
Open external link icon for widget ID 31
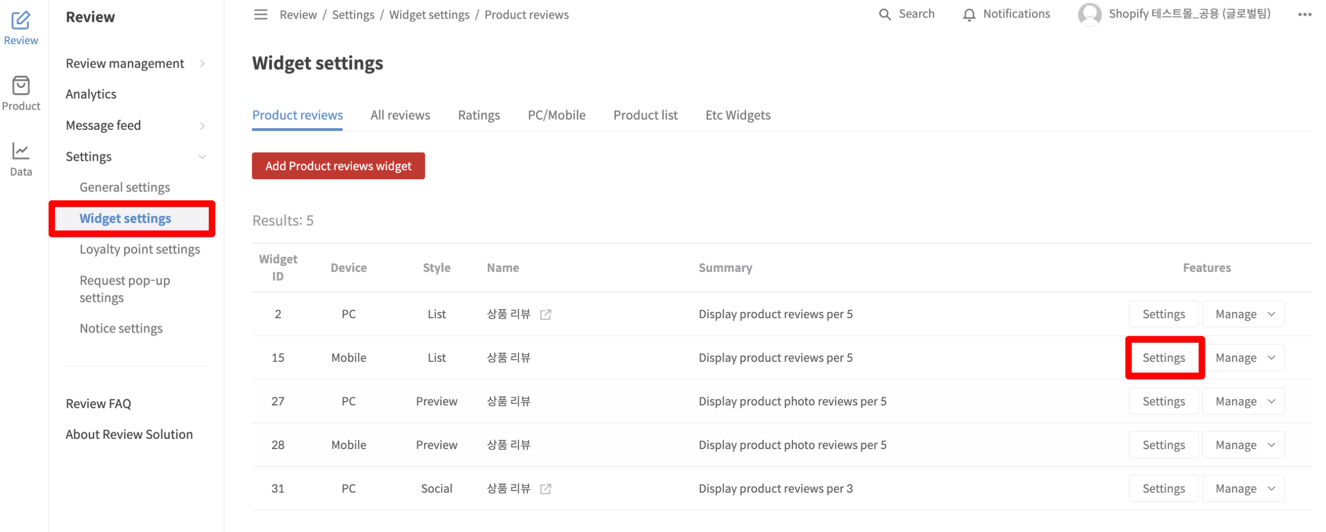(545, 488)
